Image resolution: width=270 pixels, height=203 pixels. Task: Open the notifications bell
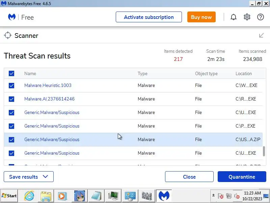tap(234, 17)
